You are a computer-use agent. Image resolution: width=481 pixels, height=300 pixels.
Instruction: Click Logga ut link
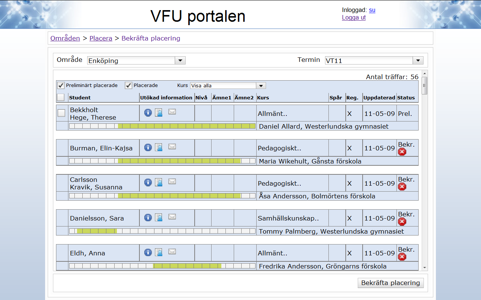(354, 18)
